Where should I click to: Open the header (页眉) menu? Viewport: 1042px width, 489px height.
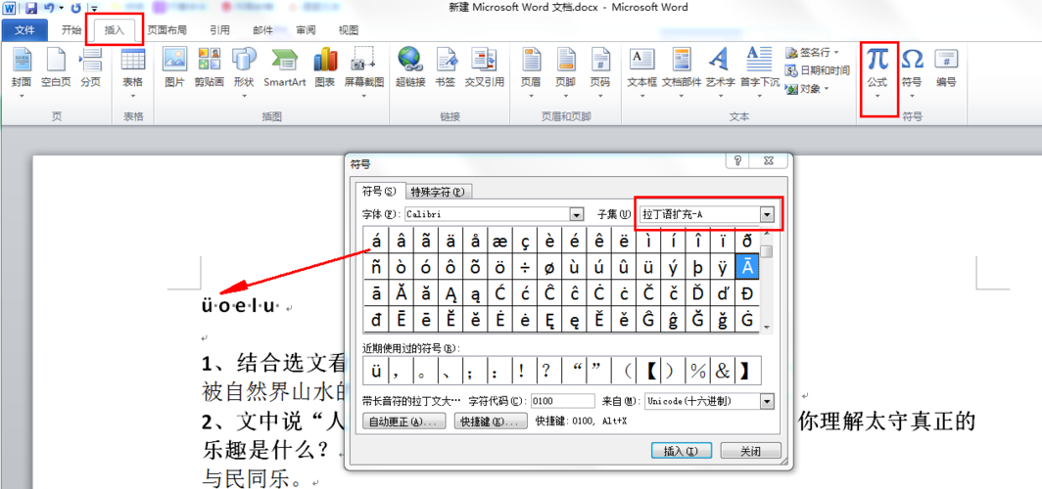coord(531,71)
